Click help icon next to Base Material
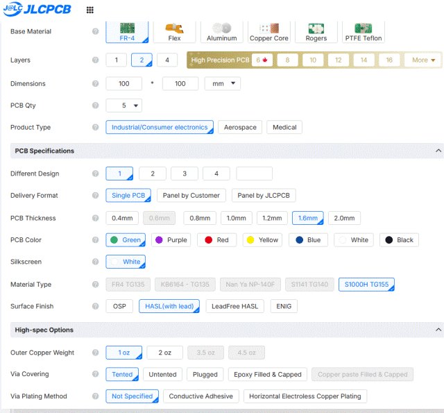Image resolution: width=444 pixels, height=413 pixels. pyautogui.click(x=96, y=31)
